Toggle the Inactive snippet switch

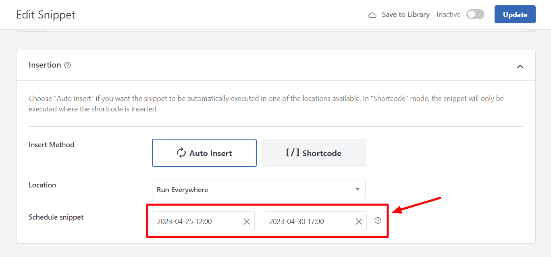475,14
